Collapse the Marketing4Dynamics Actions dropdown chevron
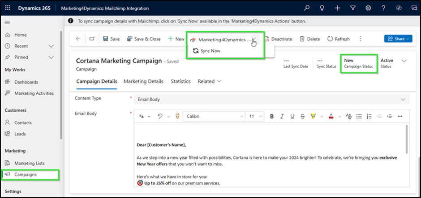 point(254,39)
